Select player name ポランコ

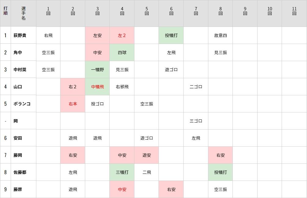click(22, 104)
